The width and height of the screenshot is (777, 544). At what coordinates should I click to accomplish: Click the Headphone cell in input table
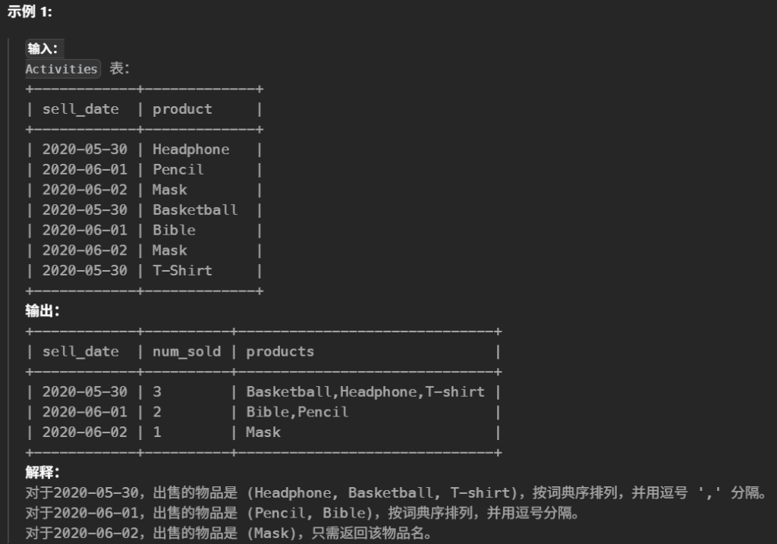pyautogui.click(x=190, y=149)
